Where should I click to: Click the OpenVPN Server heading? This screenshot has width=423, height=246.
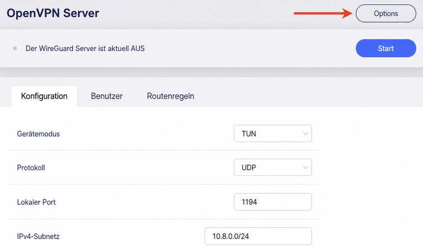[53, 13]
